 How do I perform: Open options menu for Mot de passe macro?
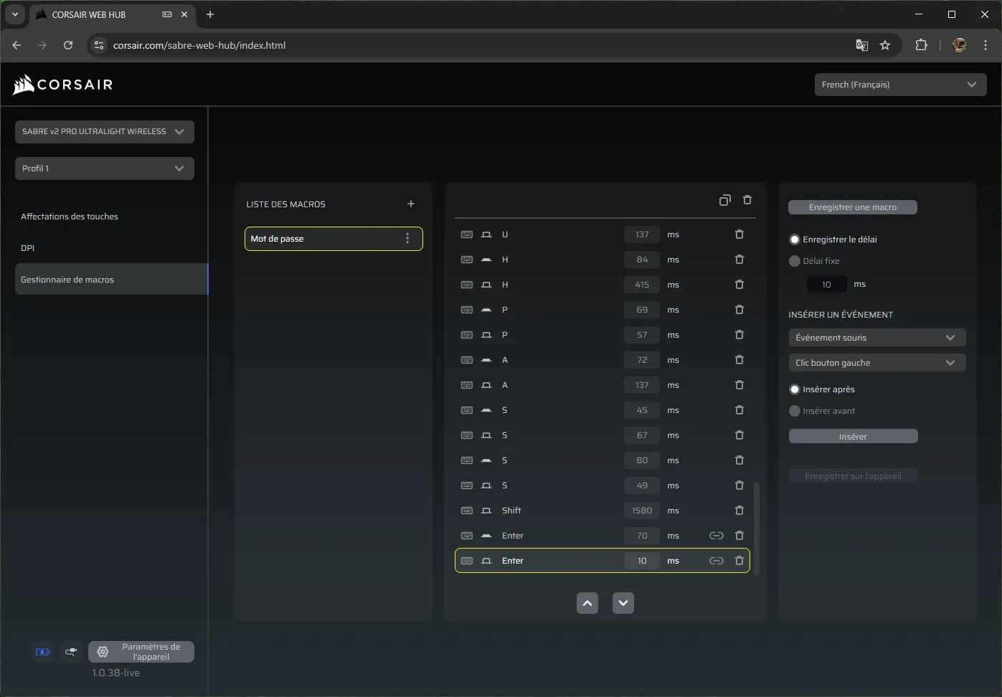[x=407, y=239]
